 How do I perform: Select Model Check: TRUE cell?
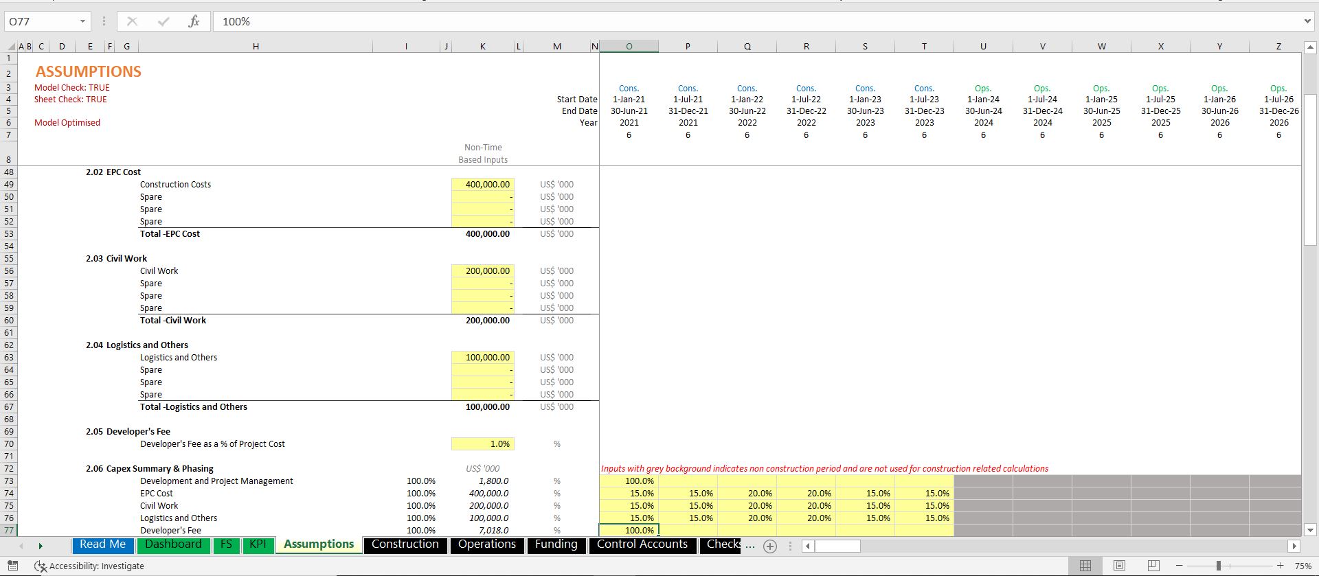72,88
